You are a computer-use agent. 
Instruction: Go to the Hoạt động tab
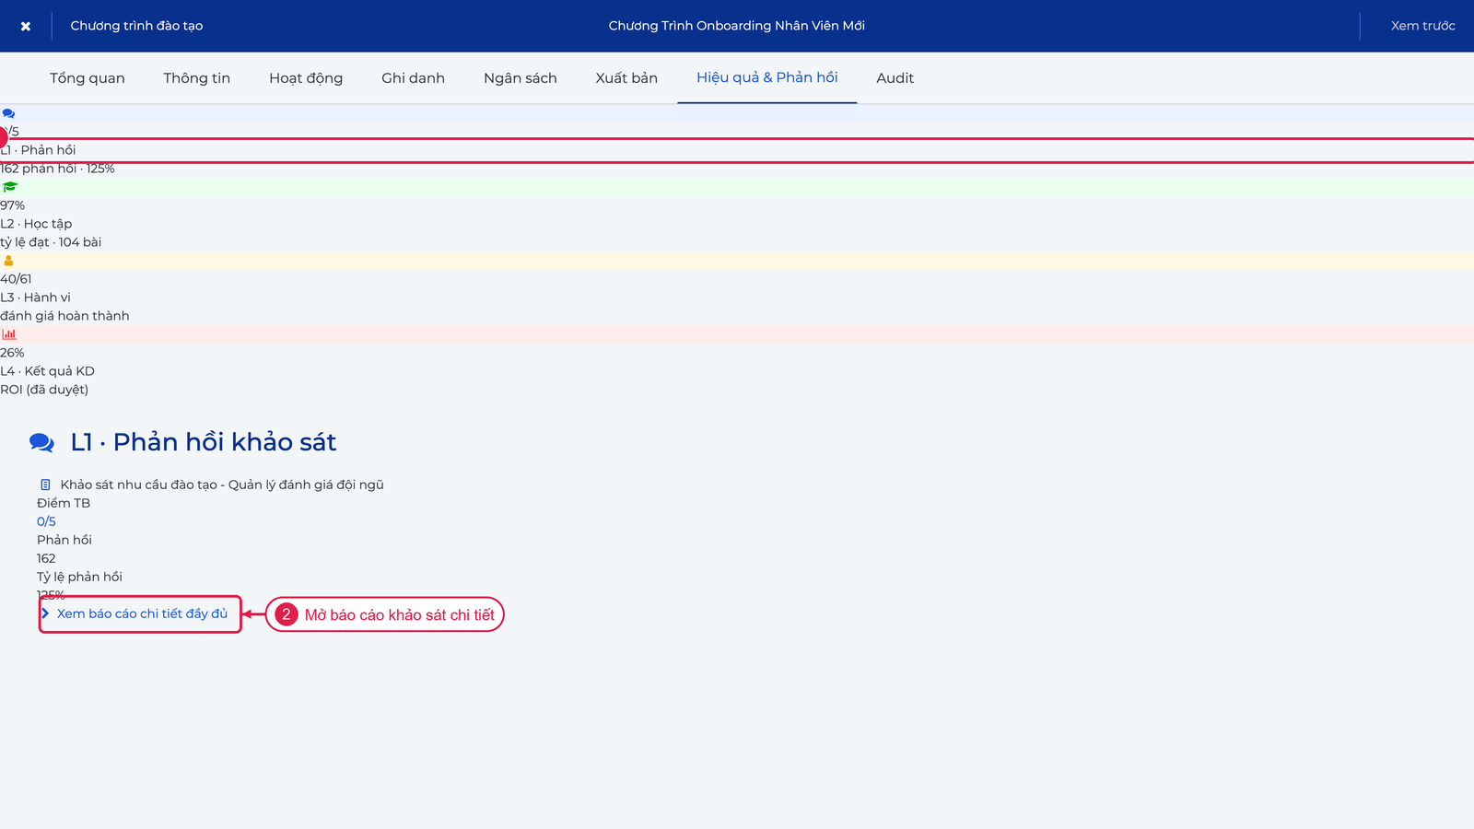click(x=306, y=78)
